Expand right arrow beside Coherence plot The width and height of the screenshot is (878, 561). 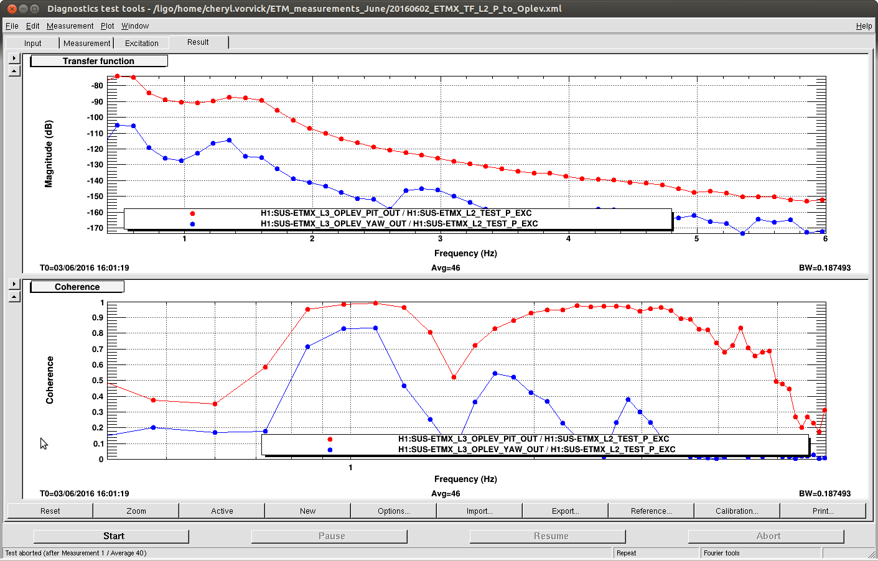[15, 284]
